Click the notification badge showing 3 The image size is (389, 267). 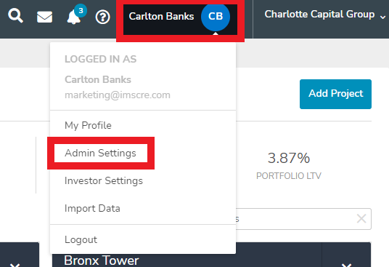point(81,11)
